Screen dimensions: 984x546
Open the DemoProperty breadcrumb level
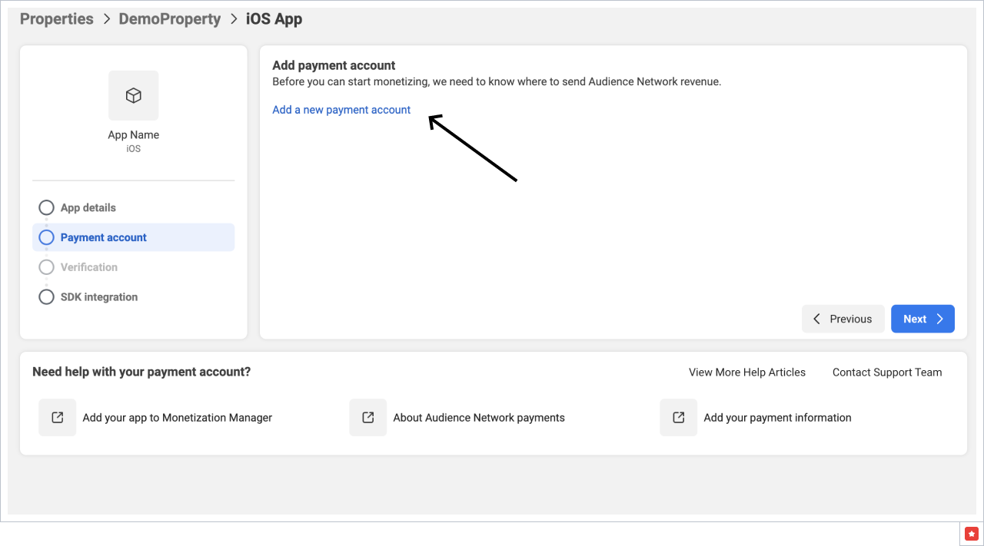pyautogui.click(x=169, y=18)
